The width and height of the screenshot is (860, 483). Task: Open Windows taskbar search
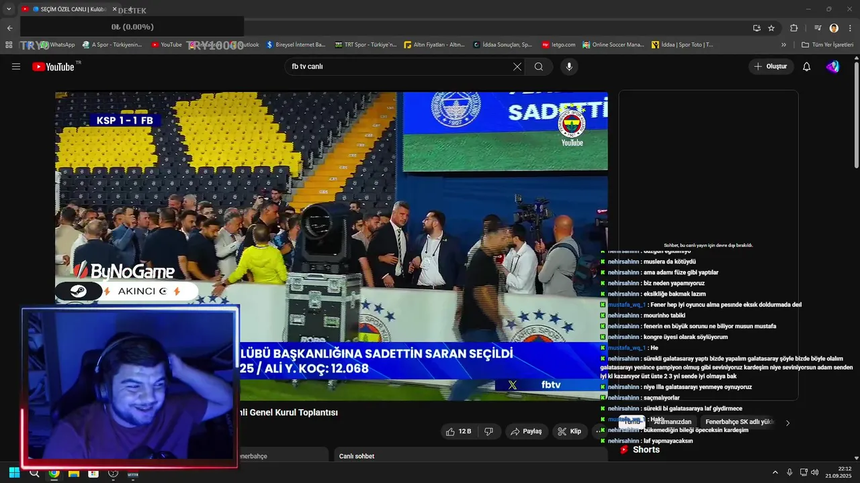(34, 473)
